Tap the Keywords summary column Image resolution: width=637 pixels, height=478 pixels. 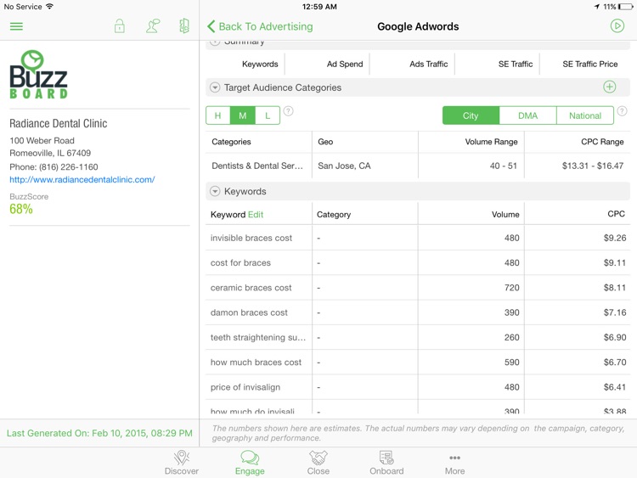click(260, 65)
